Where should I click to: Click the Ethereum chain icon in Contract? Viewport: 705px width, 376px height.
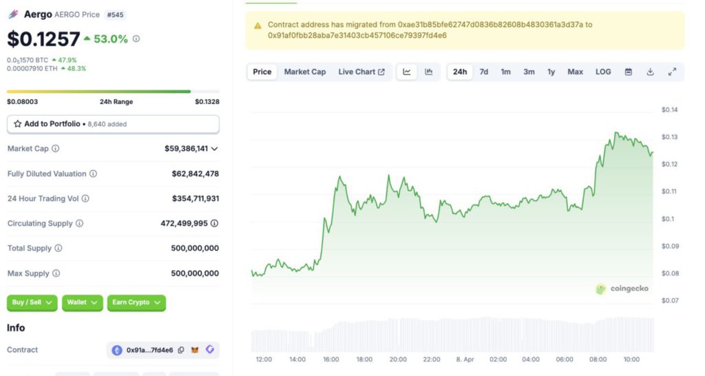point(117,350)
